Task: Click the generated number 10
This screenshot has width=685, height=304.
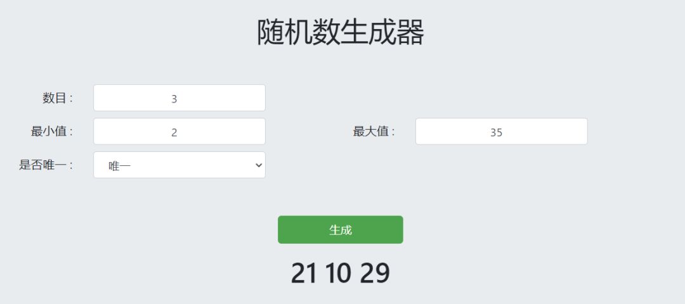Action: (338, 273)
